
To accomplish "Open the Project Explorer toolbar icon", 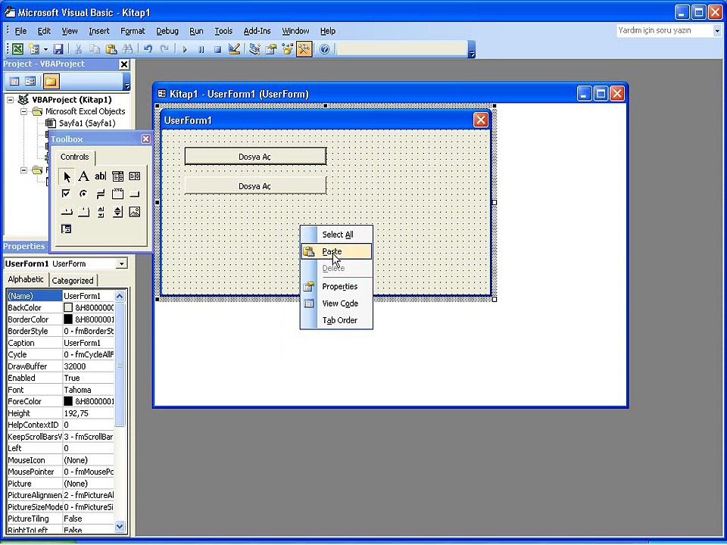I will coord(254,48).
